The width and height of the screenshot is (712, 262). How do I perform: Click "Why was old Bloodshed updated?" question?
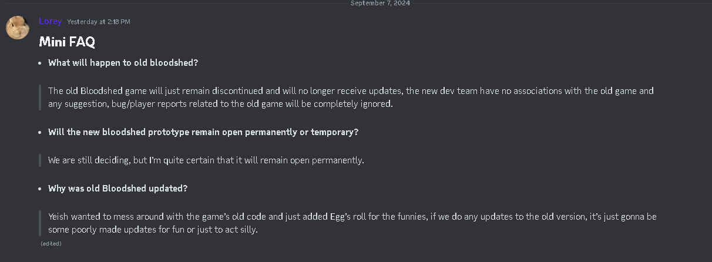click(117, 189)
